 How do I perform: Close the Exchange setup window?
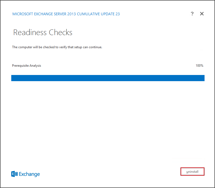click(x=202, y=14)
